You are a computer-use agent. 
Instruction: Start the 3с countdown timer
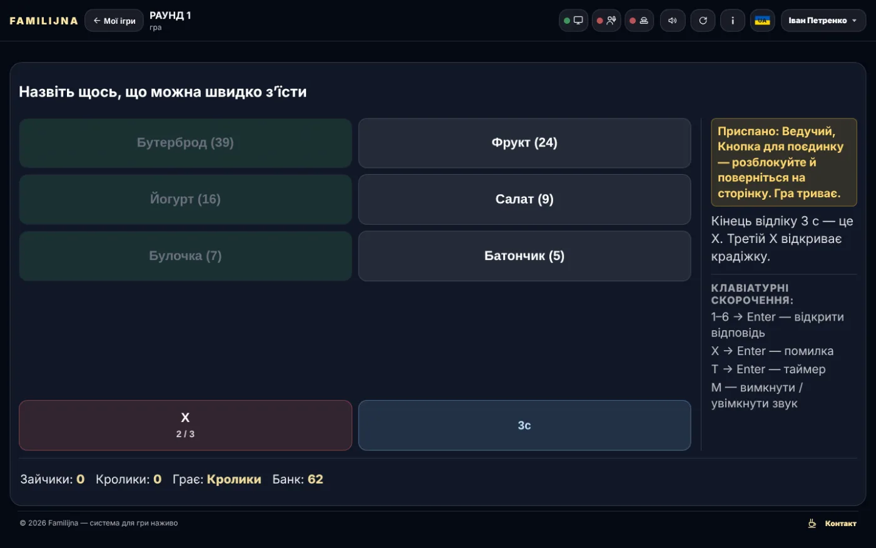tap(524, 425)
